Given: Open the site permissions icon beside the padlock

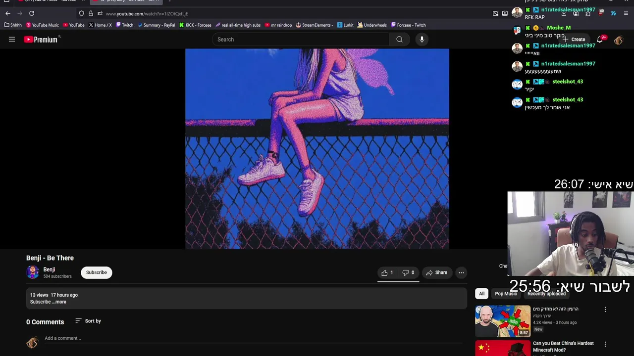Looking at the screenshot, I should coord(100,13).
